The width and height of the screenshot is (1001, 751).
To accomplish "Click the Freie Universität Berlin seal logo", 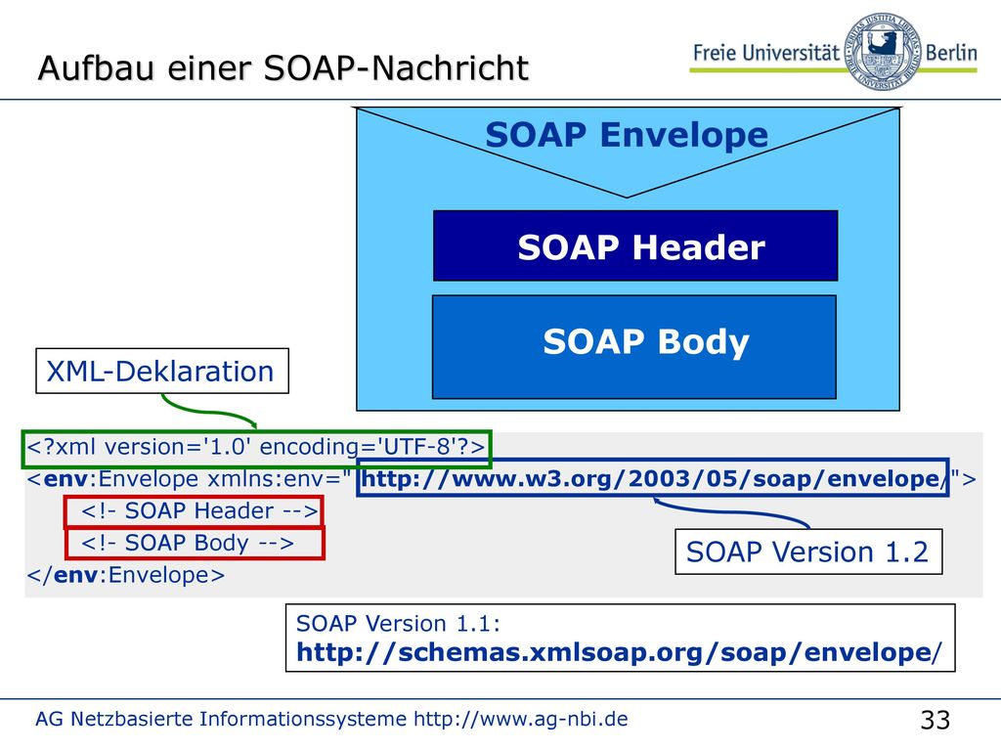I will point(883,51).
